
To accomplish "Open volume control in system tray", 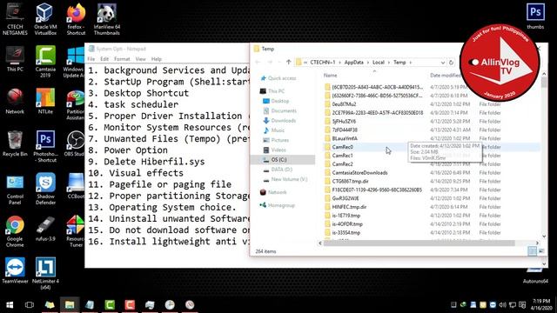I will [502, 305].
